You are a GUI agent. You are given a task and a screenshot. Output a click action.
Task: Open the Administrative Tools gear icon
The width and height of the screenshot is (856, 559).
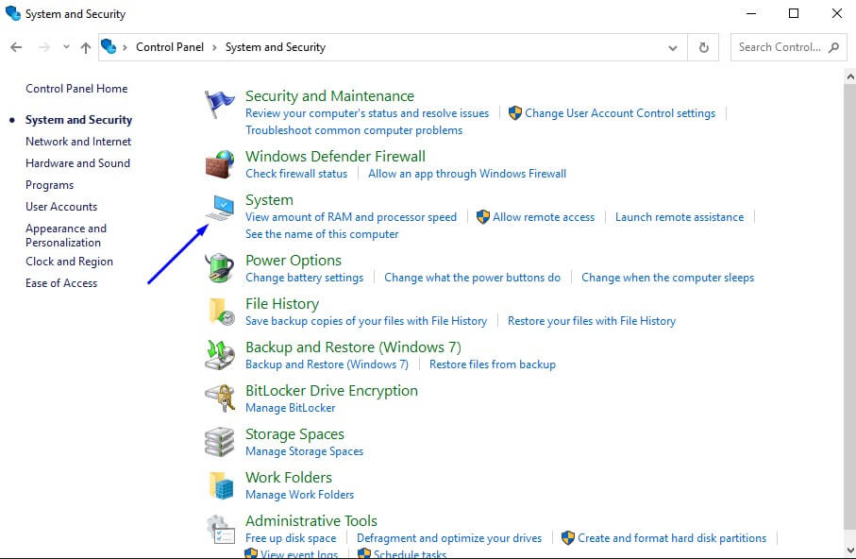point(221,529)
